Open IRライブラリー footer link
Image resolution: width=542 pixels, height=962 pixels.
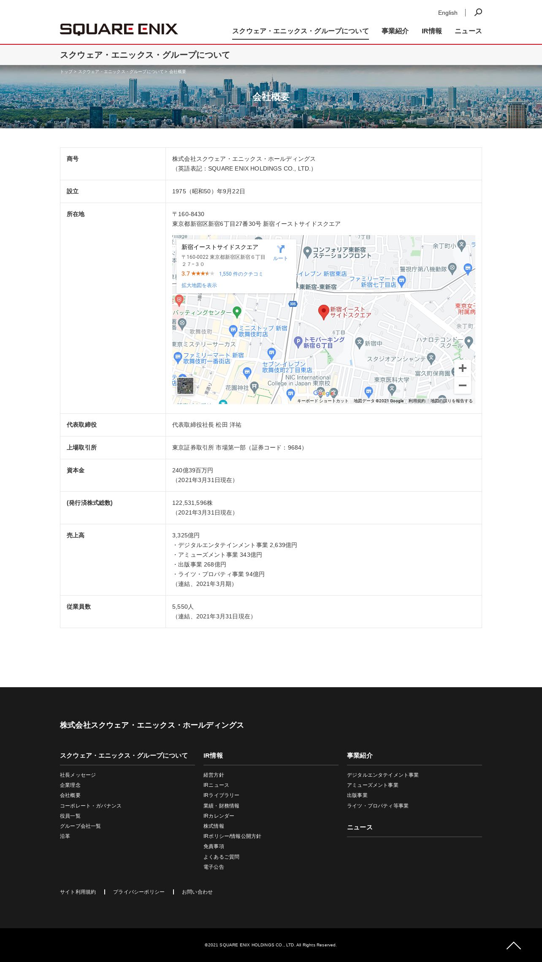(x=221, y=795)
